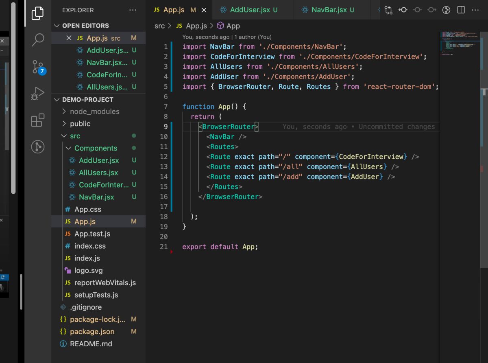The height and width of the screenshot is (363, 488).
Task: Select App.js in project file tree
Action: point(98,221)
